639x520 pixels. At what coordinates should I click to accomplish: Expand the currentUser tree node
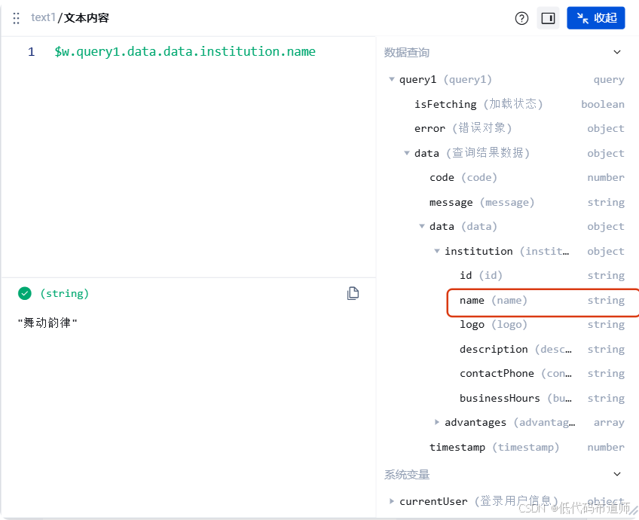[x=392, y=501]
